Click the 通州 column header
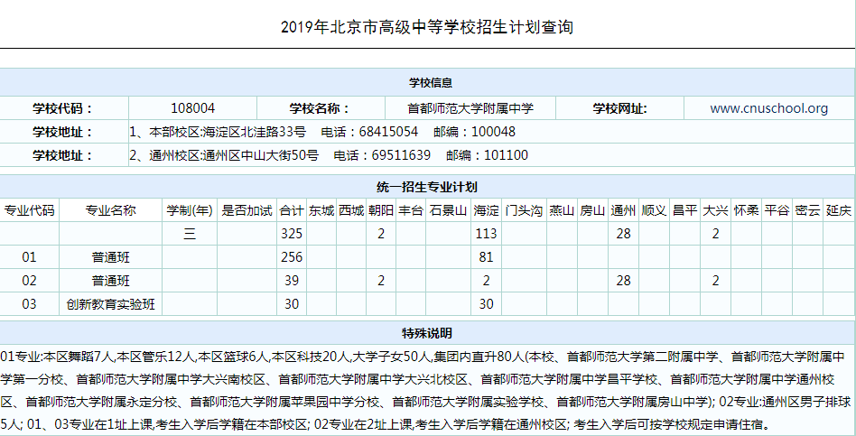 [623, 210]
